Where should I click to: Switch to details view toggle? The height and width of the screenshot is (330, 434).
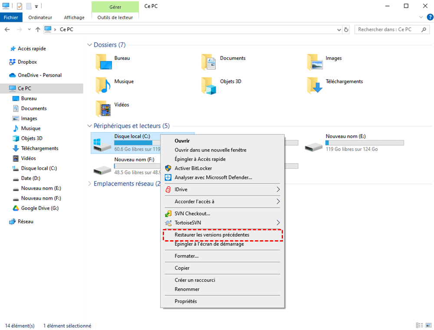coord(419,325)
